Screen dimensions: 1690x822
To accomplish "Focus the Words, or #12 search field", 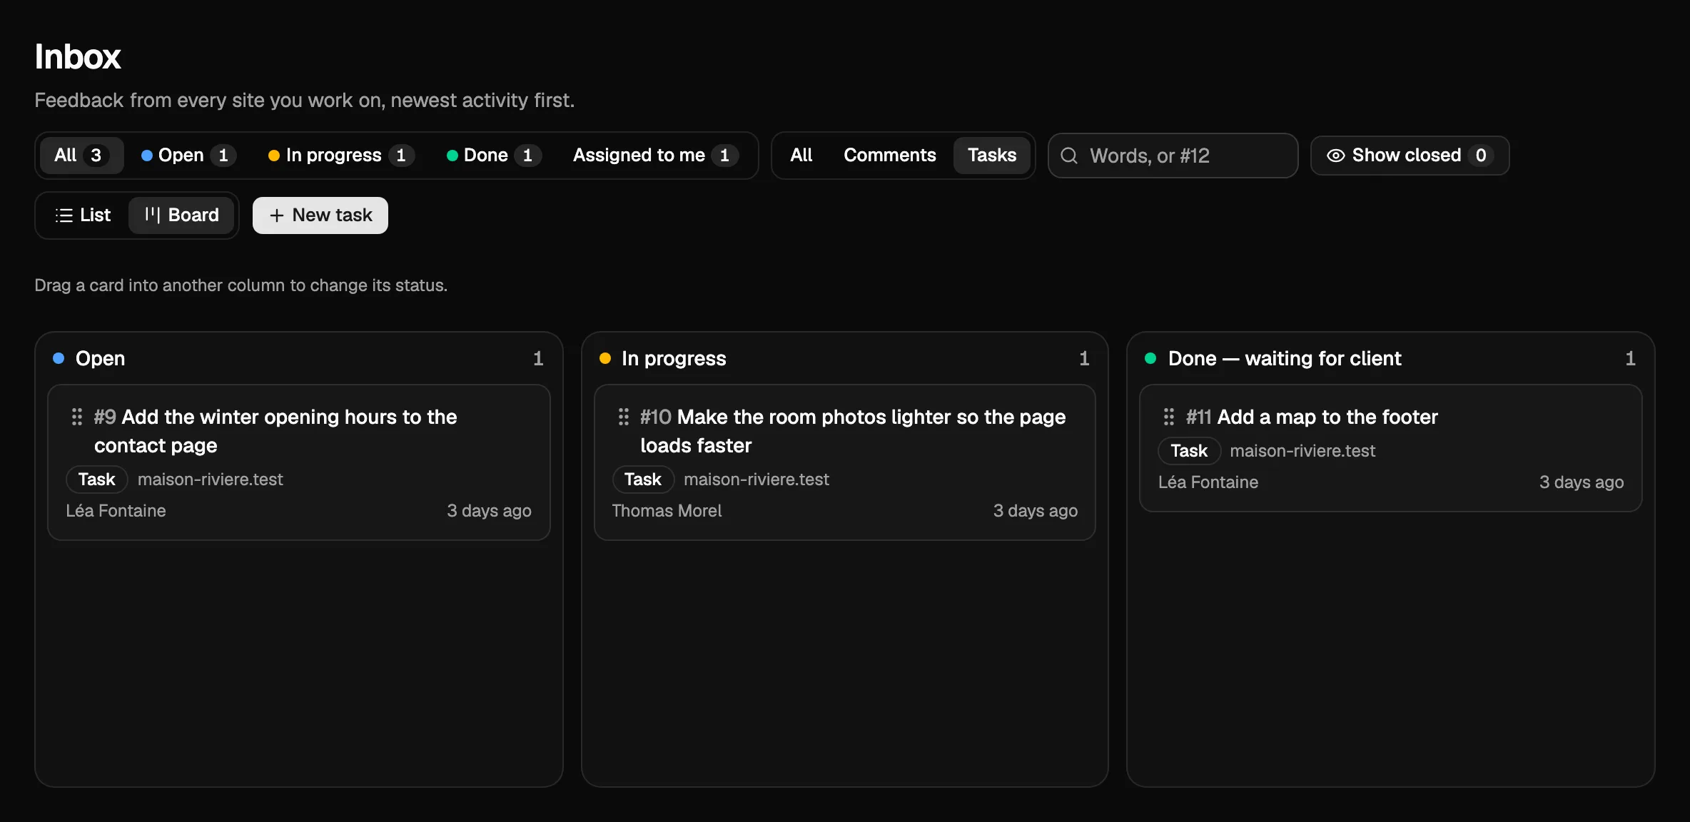I will [x=1173, y=156].
